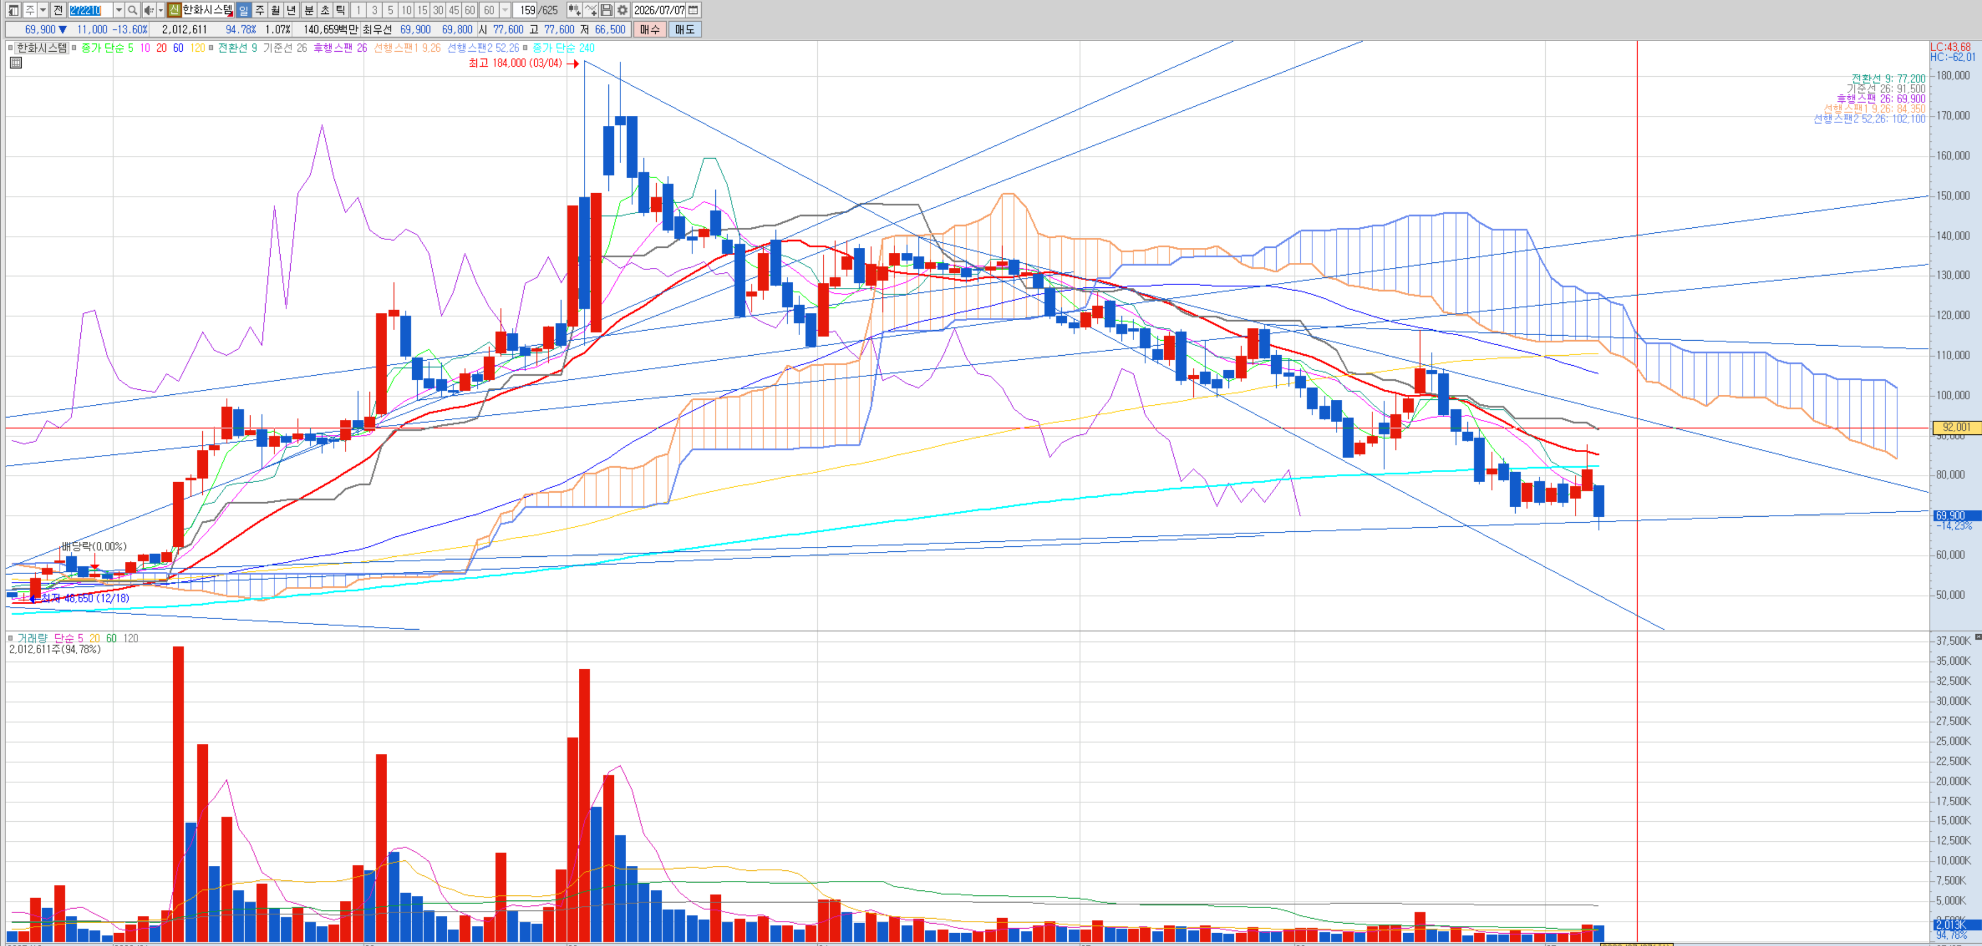1982x946 pixels.
Task: Click the 한화시스템 stock name box
Action: pyautogui.click(x=207, y=10)
